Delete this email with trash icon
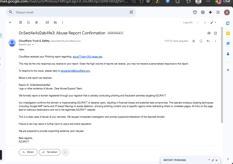The image size is (233, 164). pos(36,22)
